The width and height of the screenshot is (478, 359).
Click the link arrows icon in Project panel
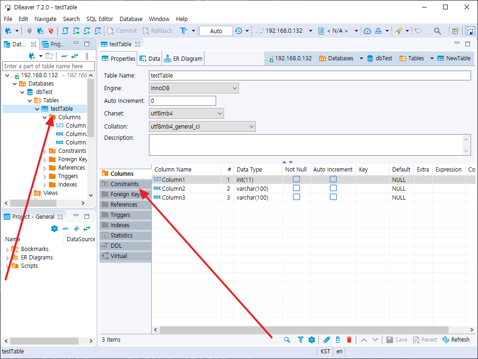pos(87,228)
